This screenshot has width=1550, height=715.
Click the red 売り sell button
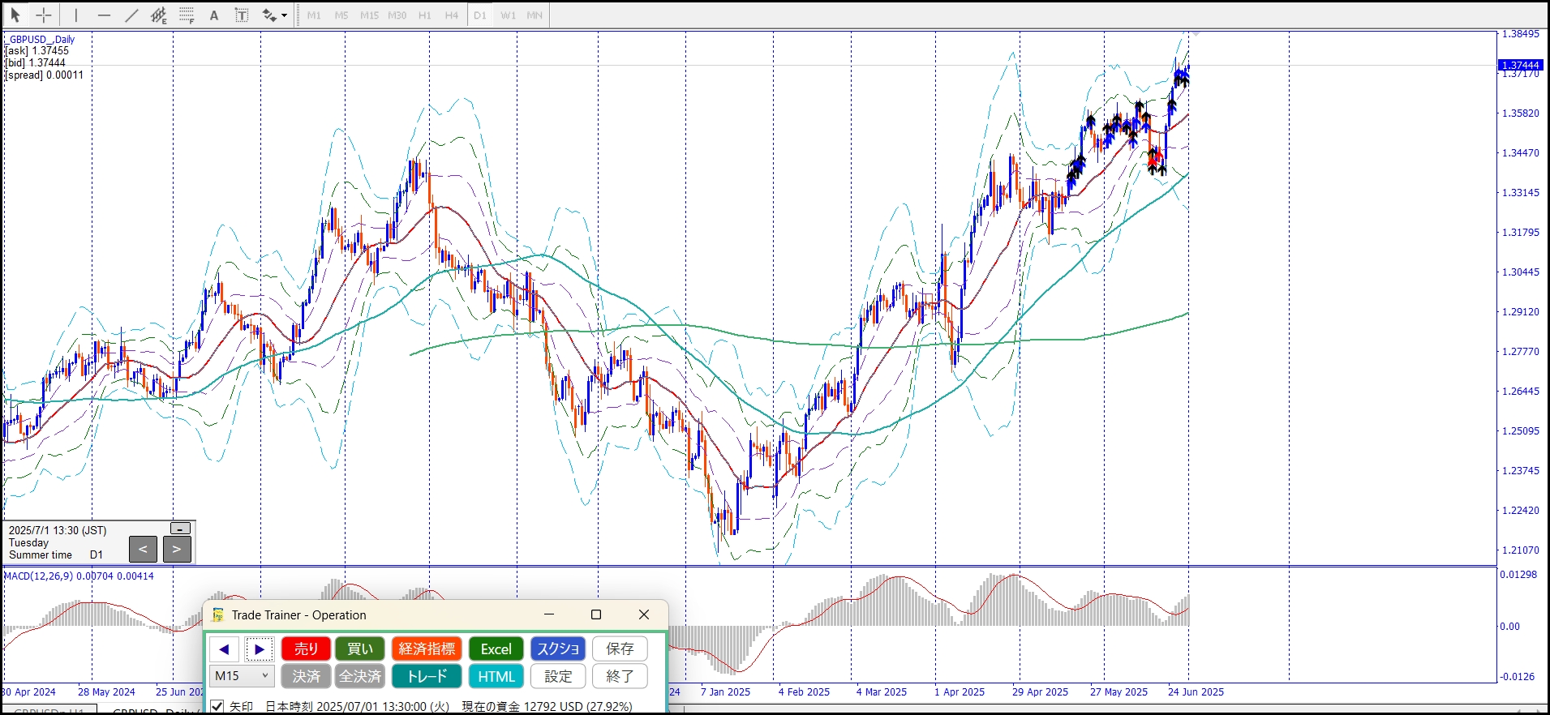click(306, 649)
